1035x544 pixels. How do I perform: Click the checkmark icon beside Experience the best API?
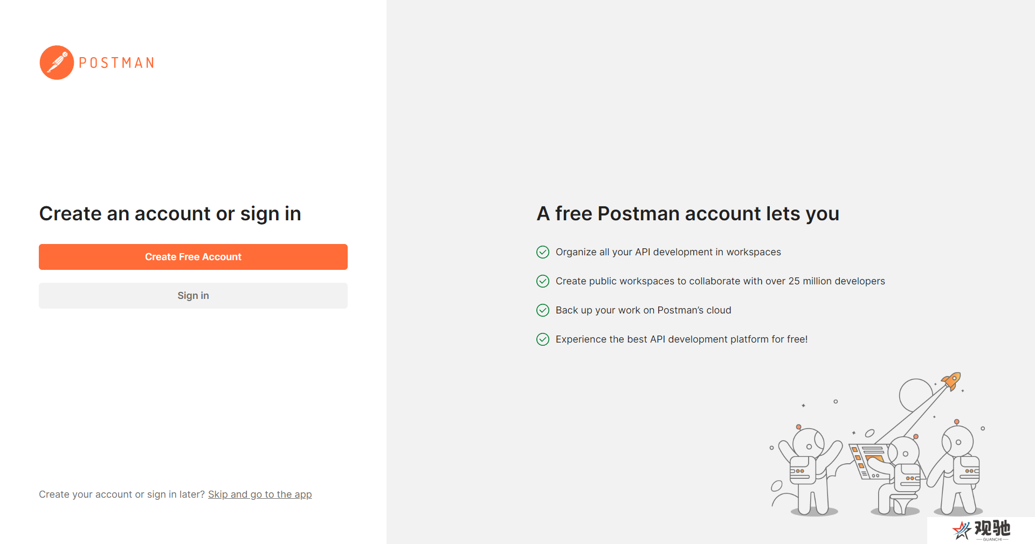click(x=543, y=339)
